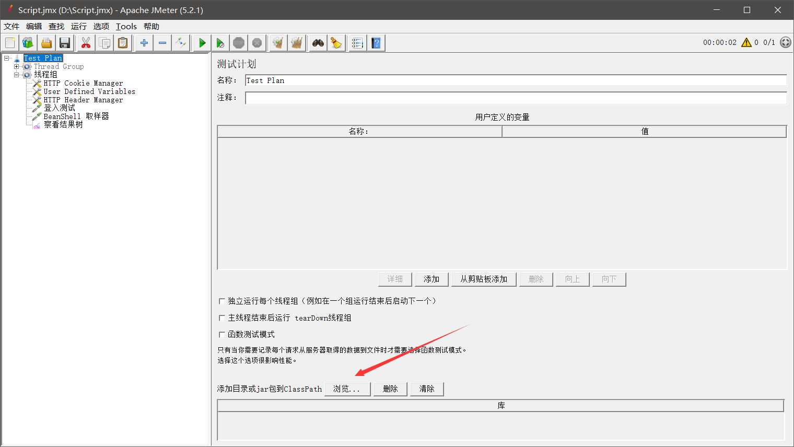
Task: Click the 从剪贴板添加 button
Action: pos(484,279)
